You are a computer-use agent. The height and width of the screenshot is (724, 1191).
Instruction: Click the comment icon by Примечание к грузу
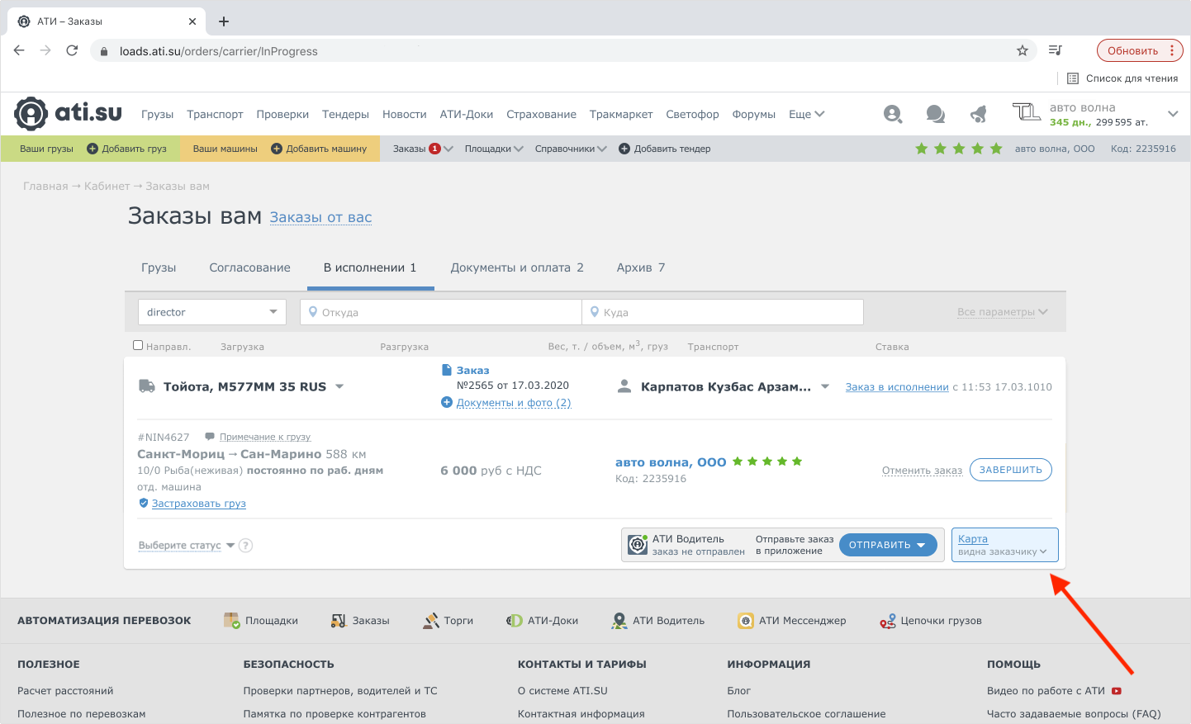point(210,437)
